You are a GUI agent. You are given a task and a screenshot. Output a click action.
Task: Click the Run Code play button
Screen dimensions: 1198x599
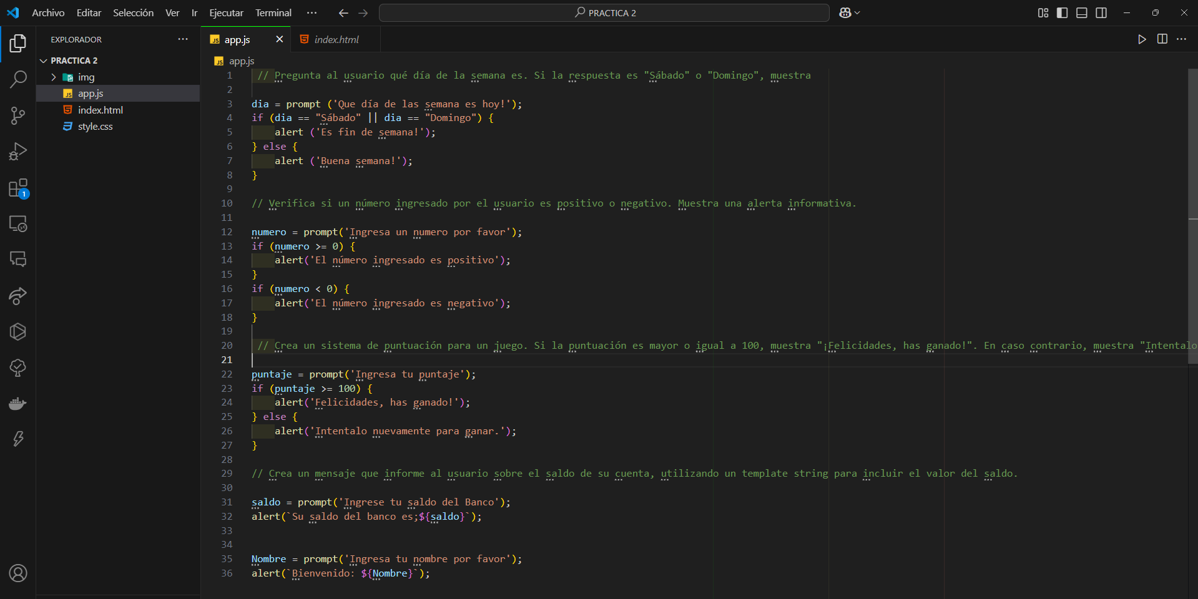click(x=1142, y=39)
